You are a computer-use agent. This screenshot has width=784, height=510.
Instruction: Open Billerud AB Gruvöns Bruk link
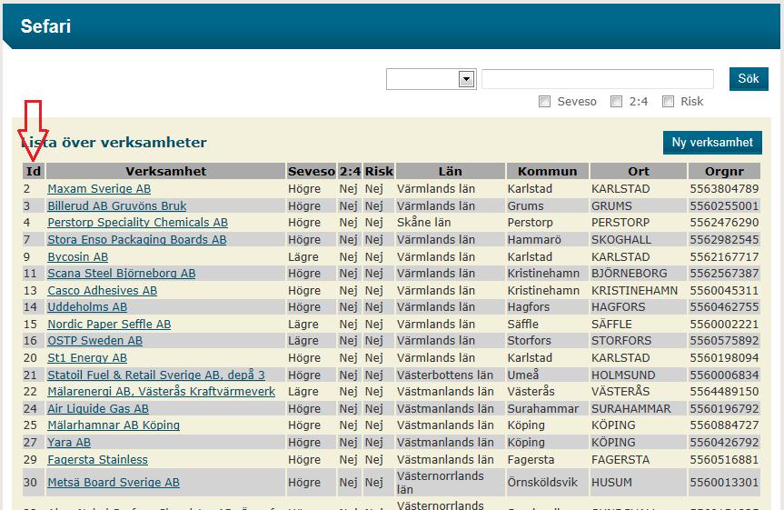117,206
